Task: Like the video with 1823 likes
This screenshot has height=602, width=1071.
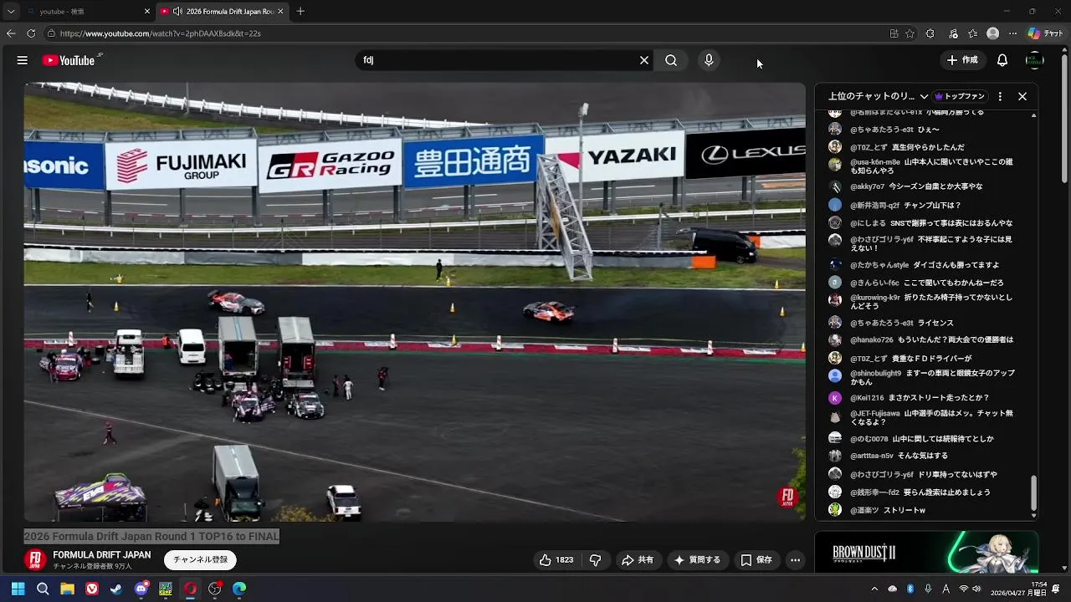Action: tap(556, 560)
